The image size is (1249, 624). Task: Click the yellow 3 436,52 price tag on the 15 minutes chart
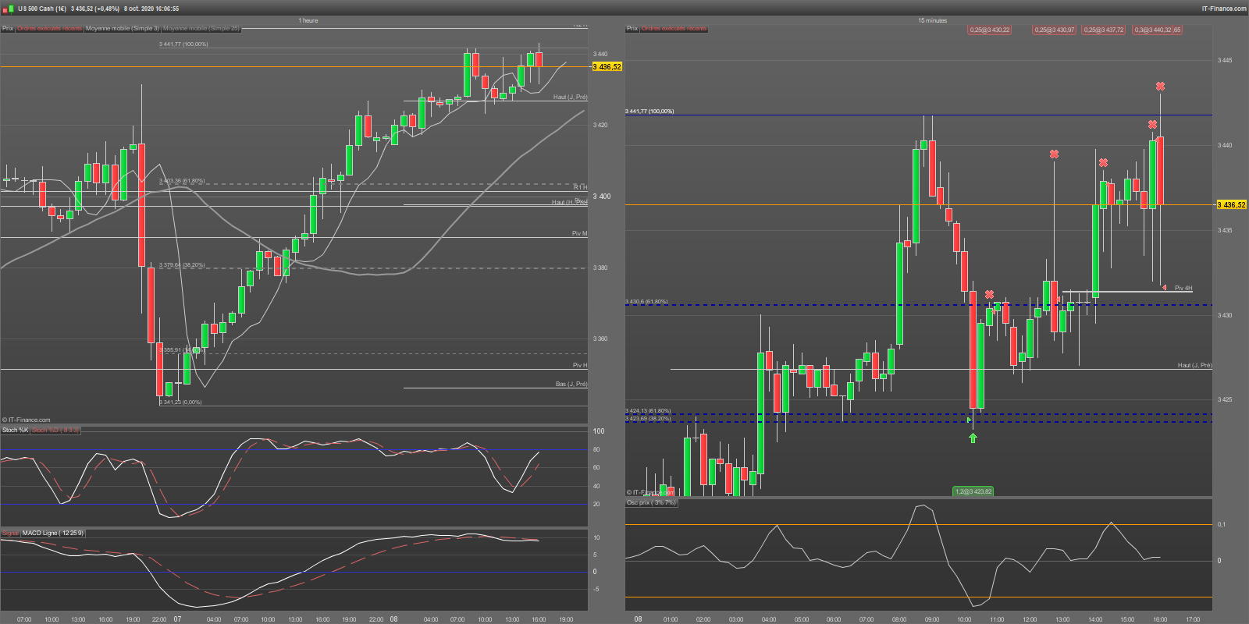(x=1232, y=204)
